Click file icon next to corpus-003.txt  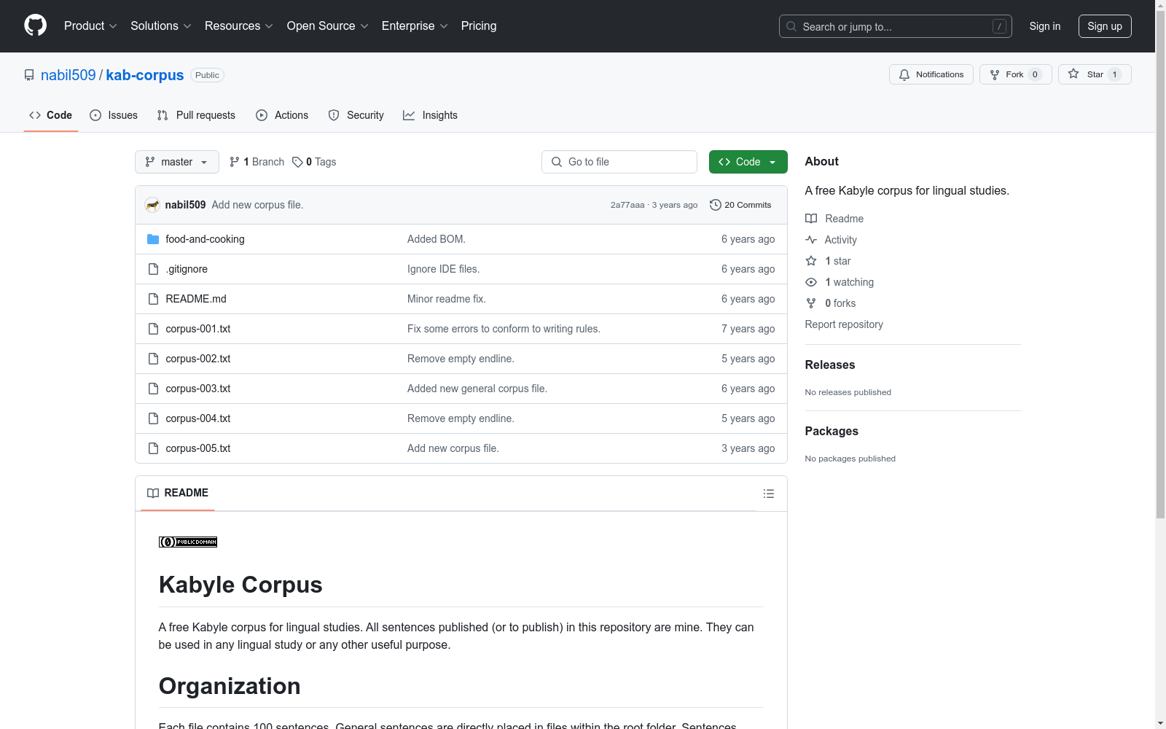point(153,389)
